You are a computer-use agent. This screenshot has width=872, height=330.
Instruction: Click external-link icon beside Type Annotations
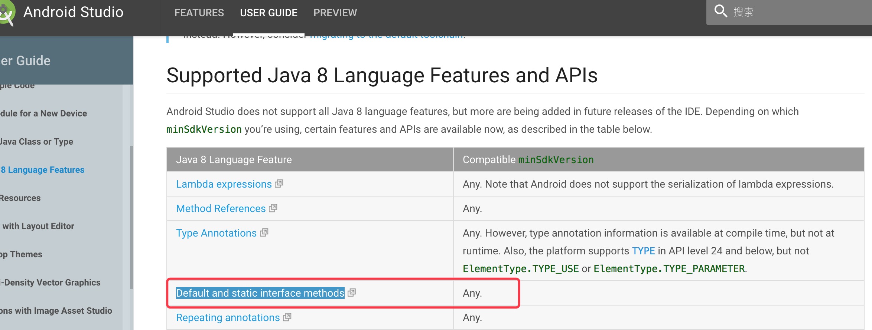[264, 232]
